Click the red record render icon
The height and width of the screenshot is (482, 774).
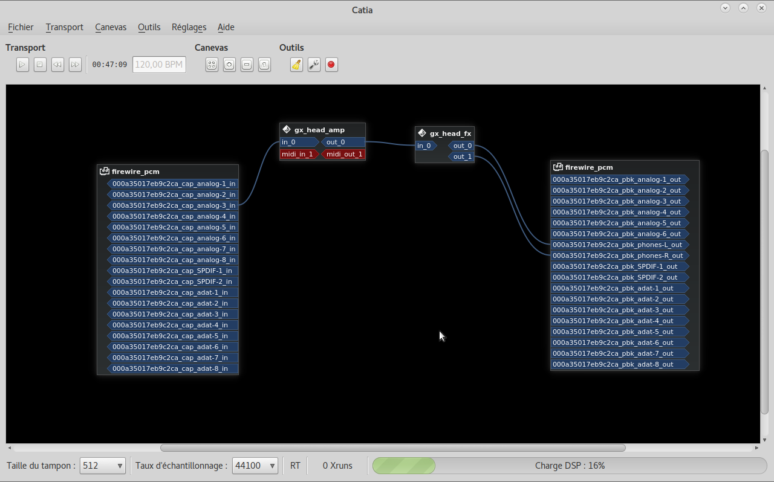[x=331, y=65]
